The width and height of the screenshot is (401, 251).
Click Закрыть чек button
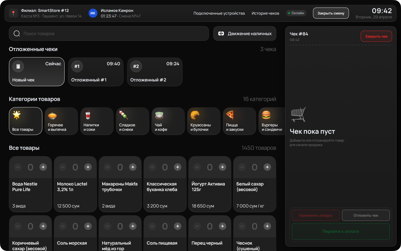(x=376, y=36)
